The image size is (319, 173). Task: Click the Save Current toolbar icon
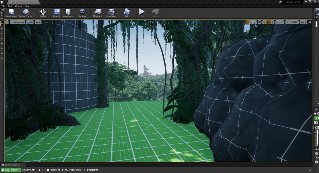pyautogui.click(x=11, y=12)
